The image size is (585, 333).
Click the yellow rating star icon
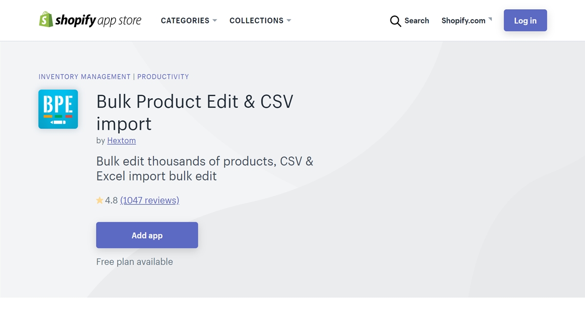tap(100, 200)
